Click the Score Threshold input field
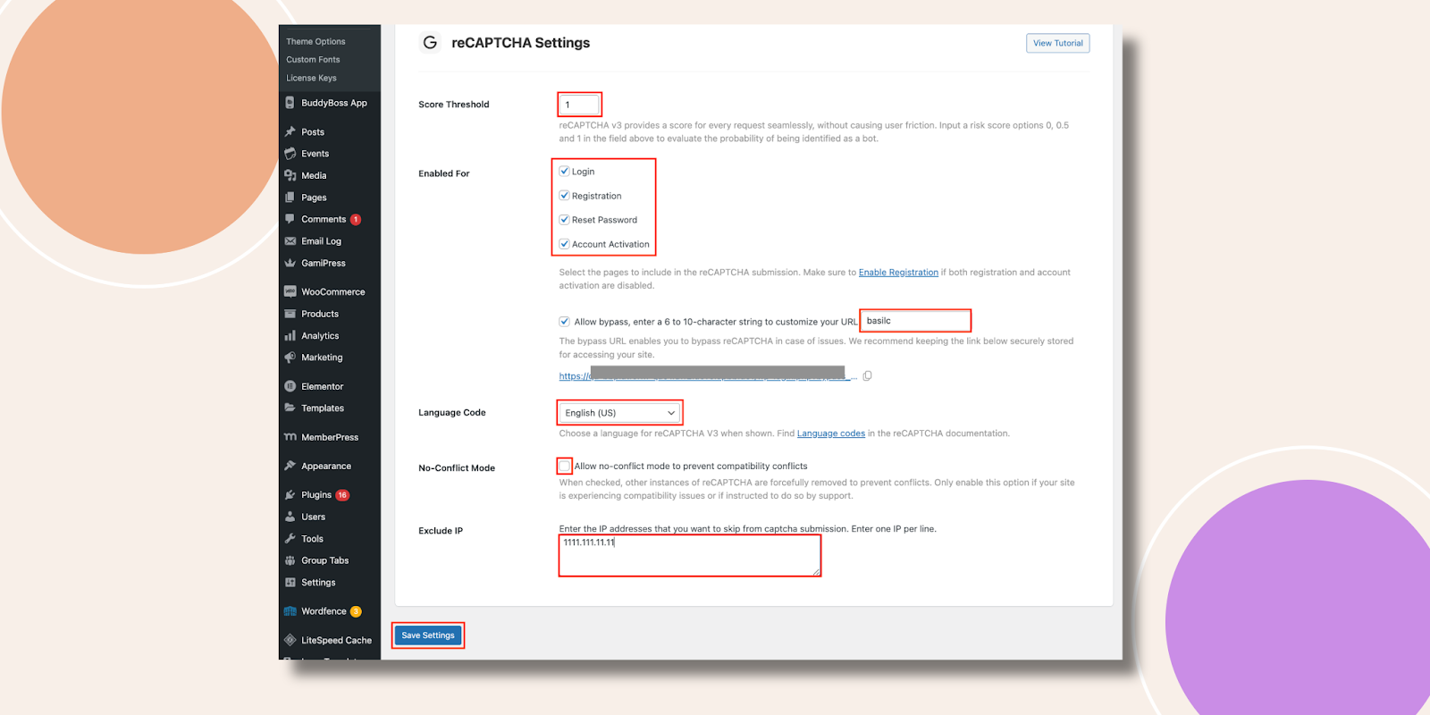1430x715 pixels. tap(579, 105)
